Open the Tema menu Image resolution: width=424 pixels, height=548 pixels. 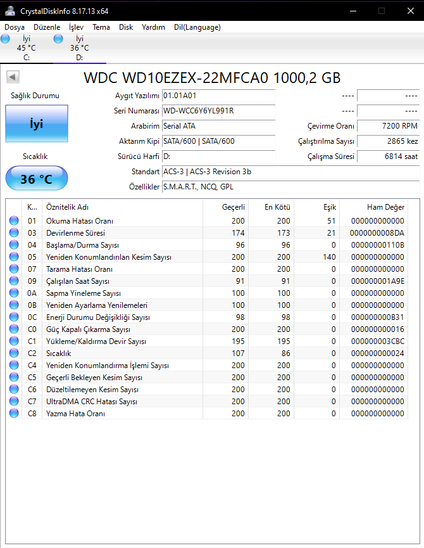101,27
